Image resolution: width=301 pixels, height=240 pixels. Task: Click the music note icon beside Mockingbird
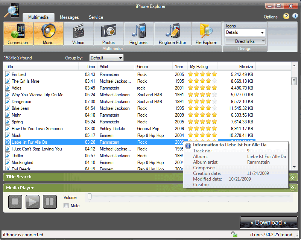click(8, 163)
